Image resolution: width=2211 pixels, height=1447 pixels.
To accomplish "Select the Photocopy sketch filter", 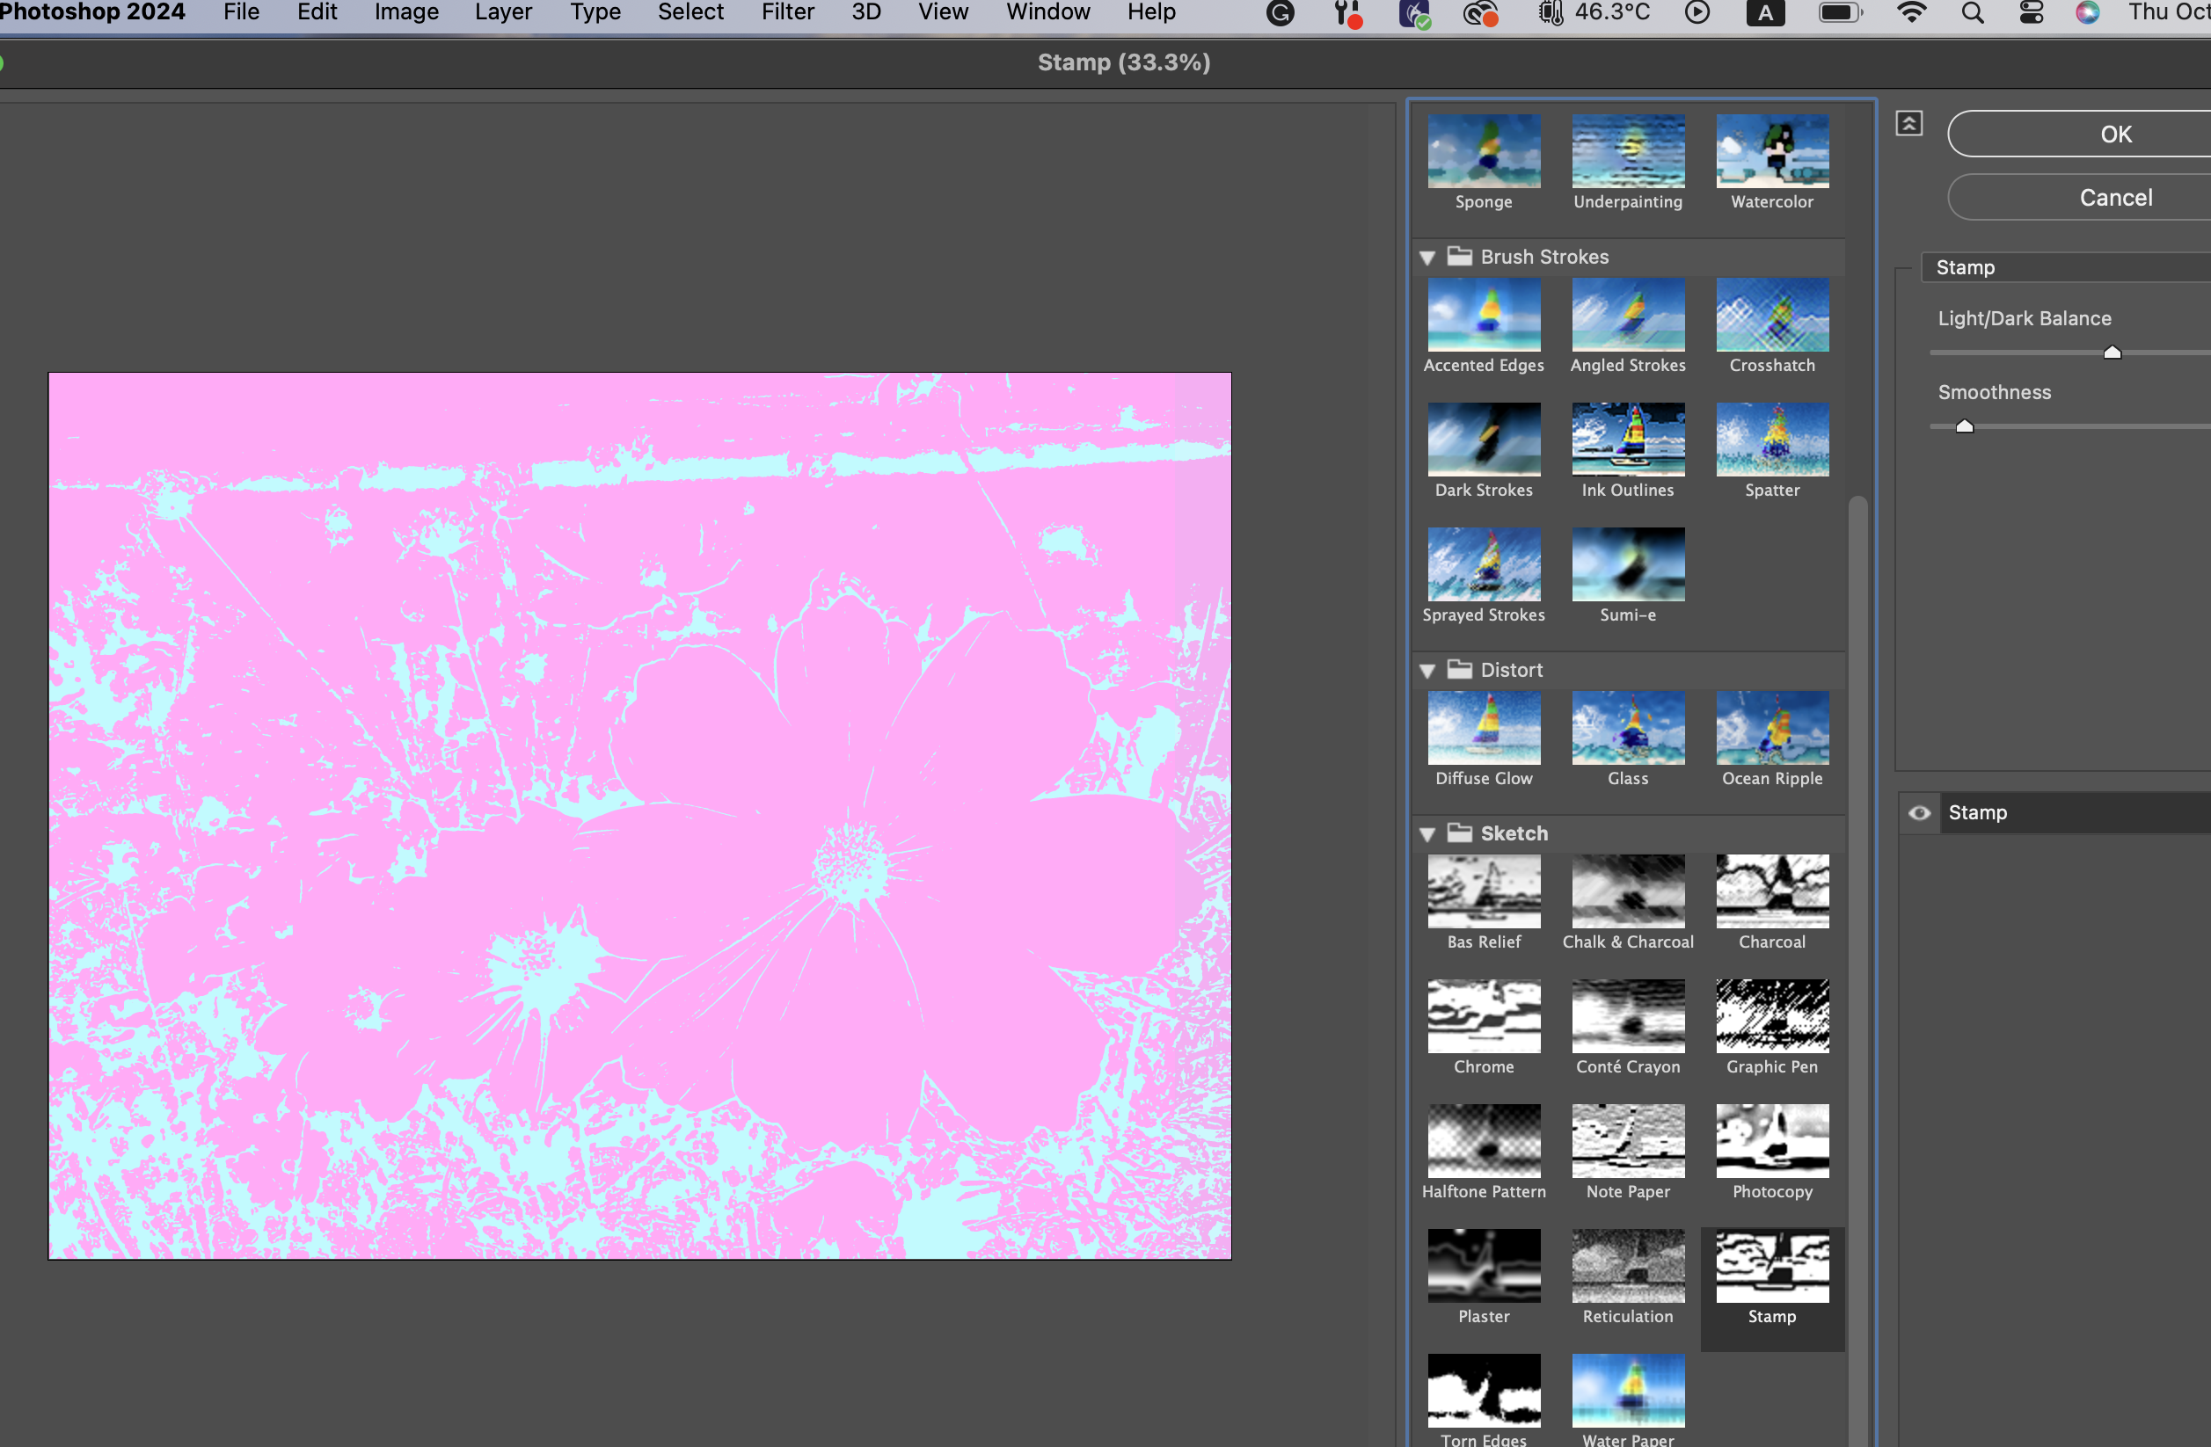I will coord(1771,1142).
